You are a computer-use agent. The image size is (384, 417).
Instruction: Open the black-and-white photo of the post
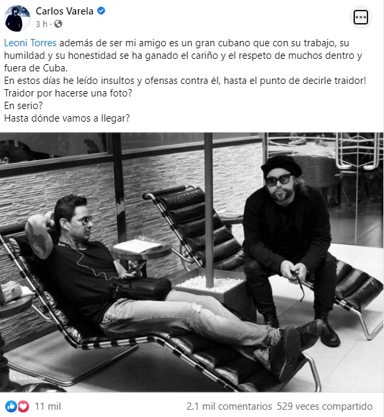(192, 262)
